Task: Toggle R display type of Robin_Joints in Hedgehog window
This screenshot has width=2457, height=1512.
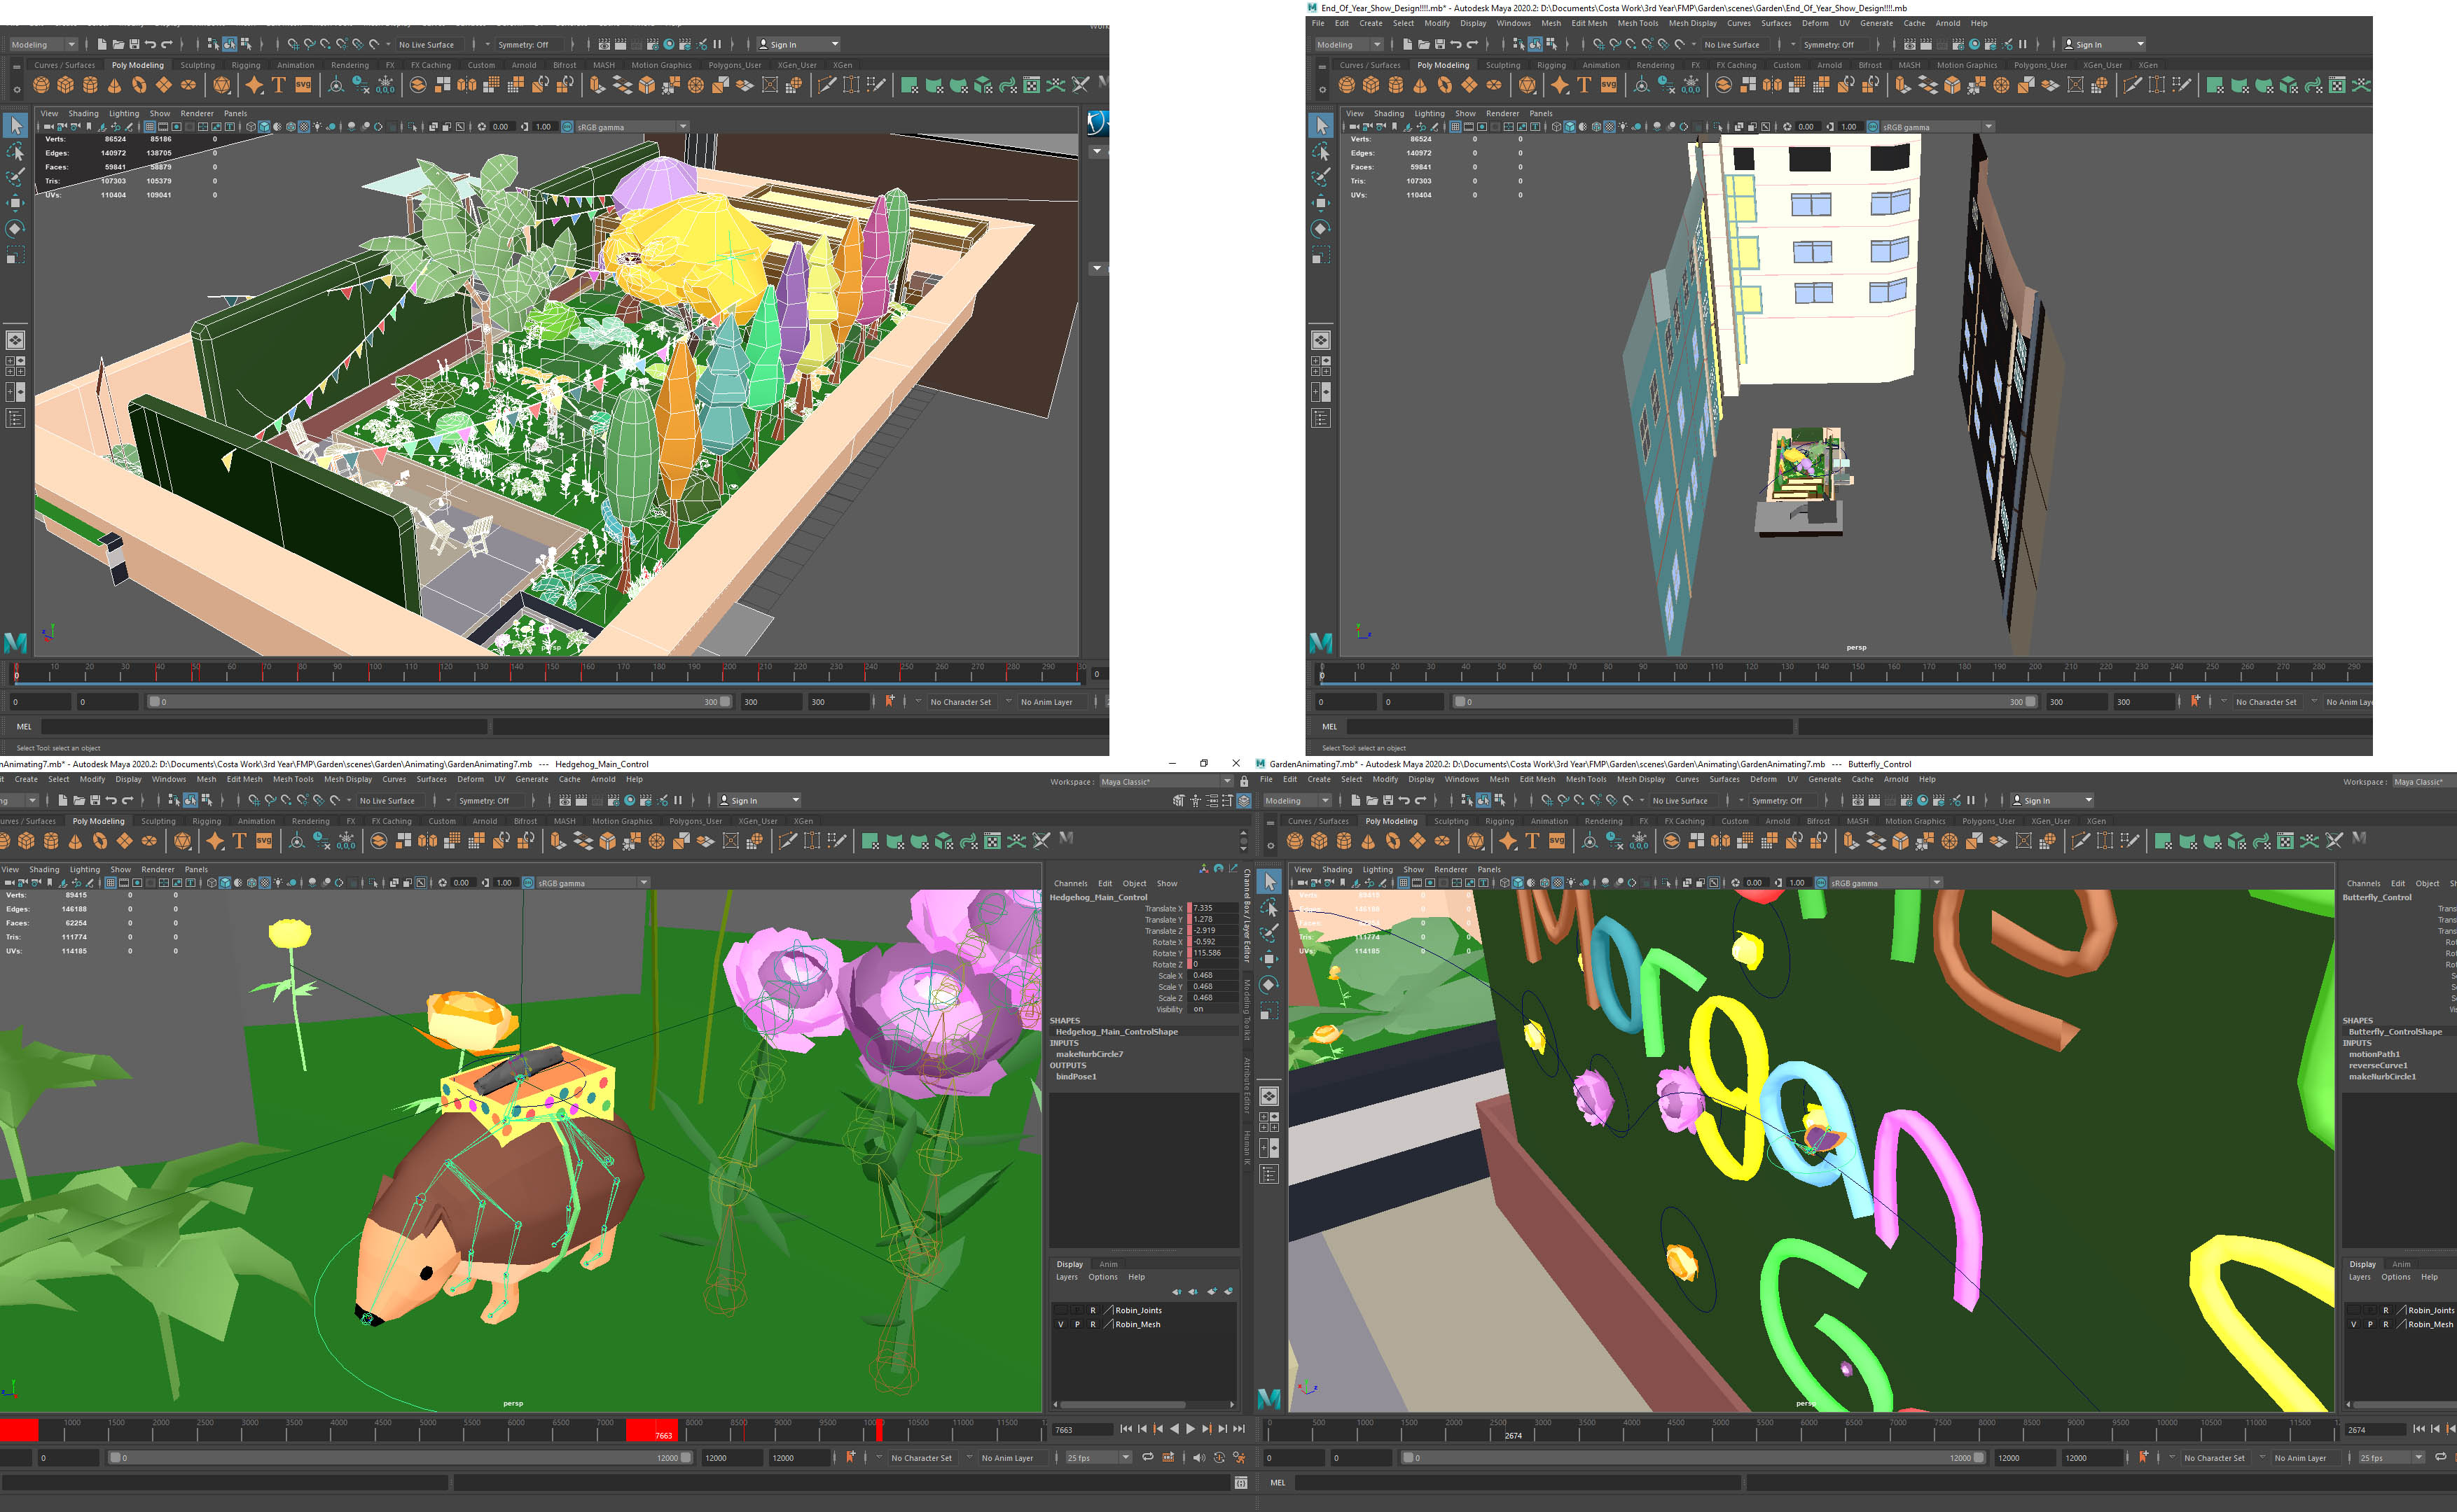Action: (1093, 1310)
